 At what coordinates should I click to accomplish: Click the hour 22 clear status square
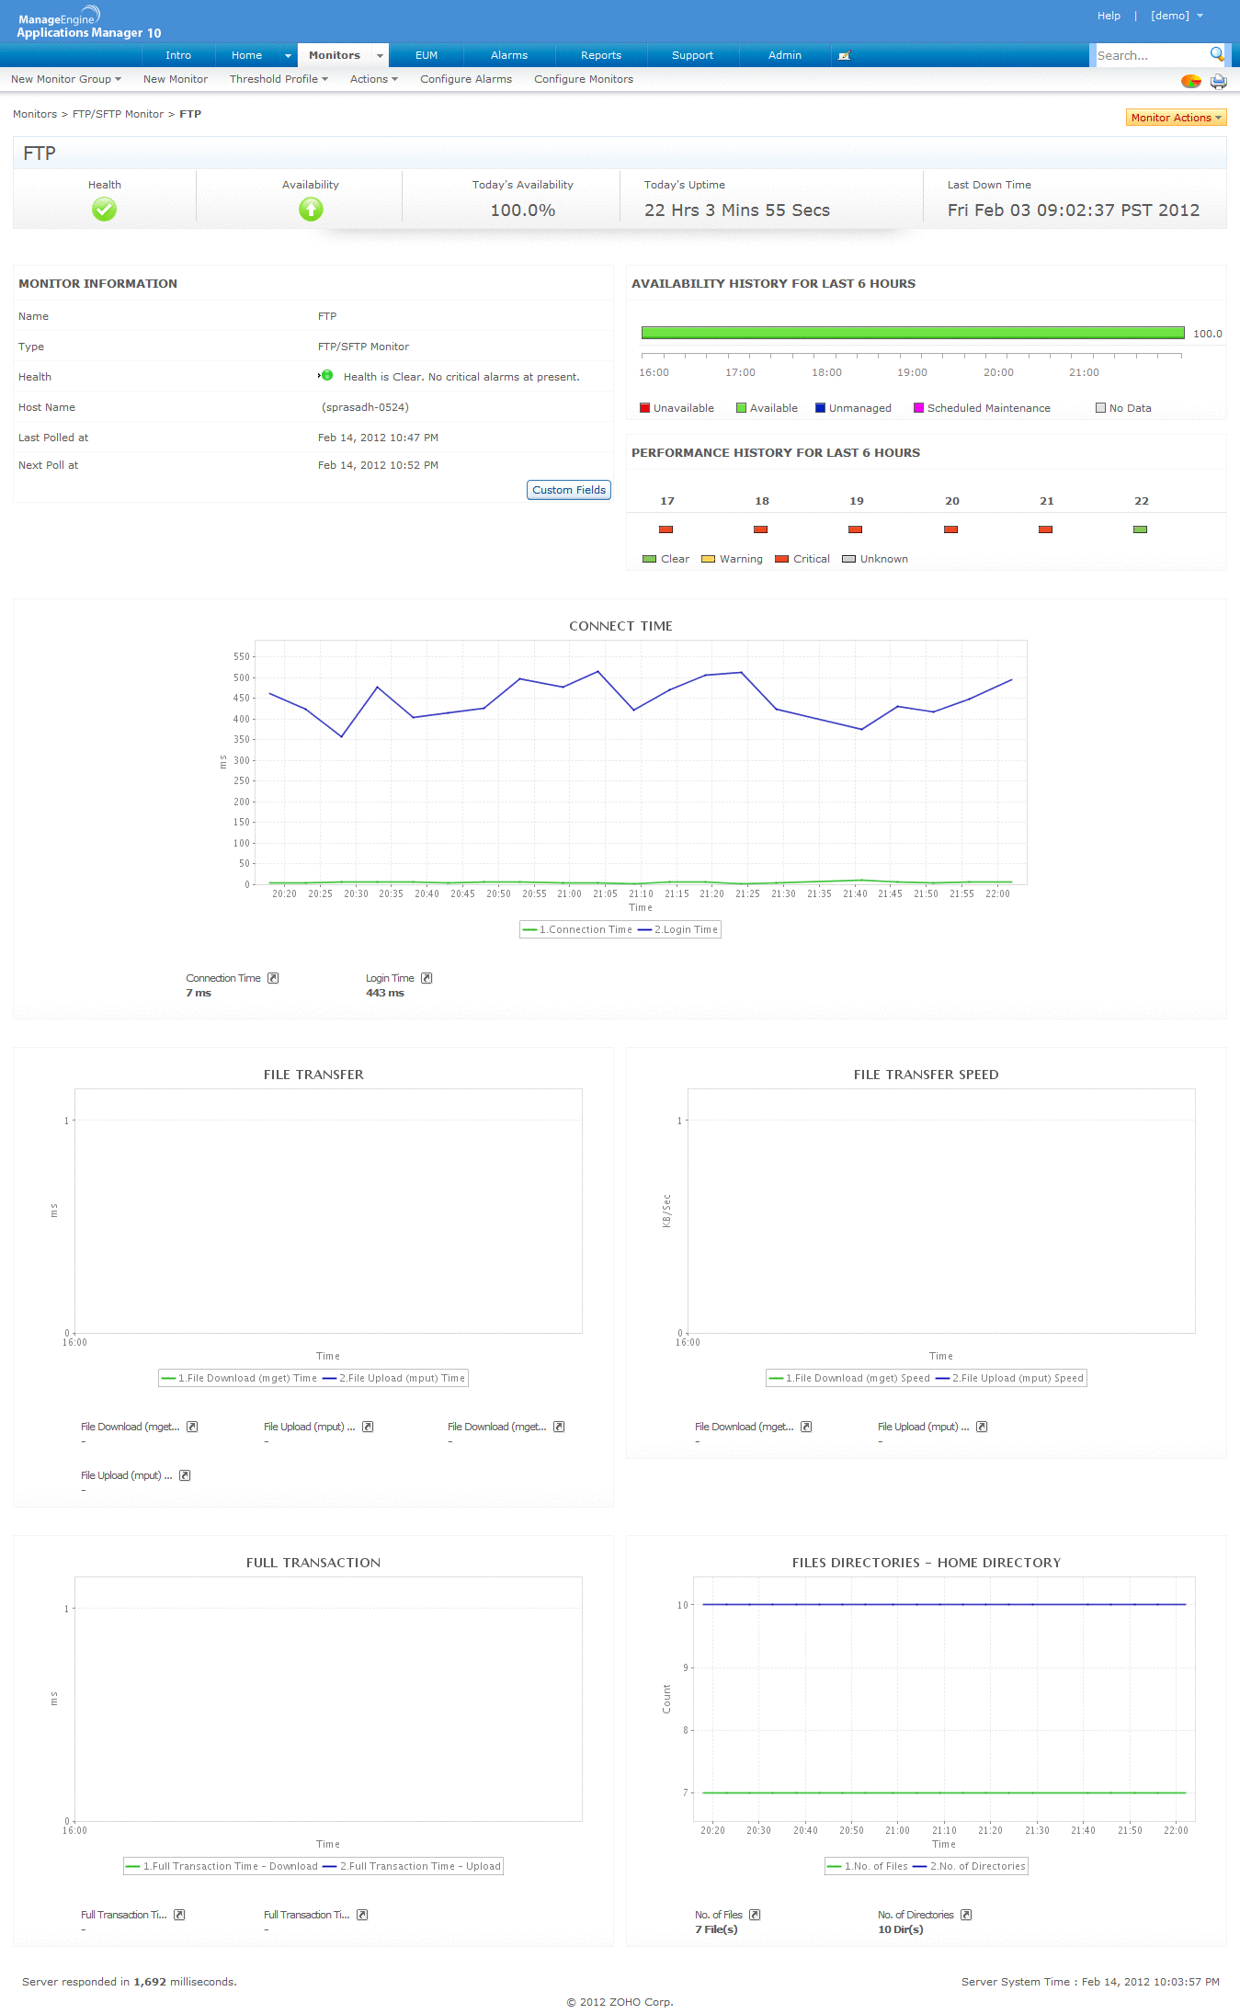click(x=1140, y=529)
